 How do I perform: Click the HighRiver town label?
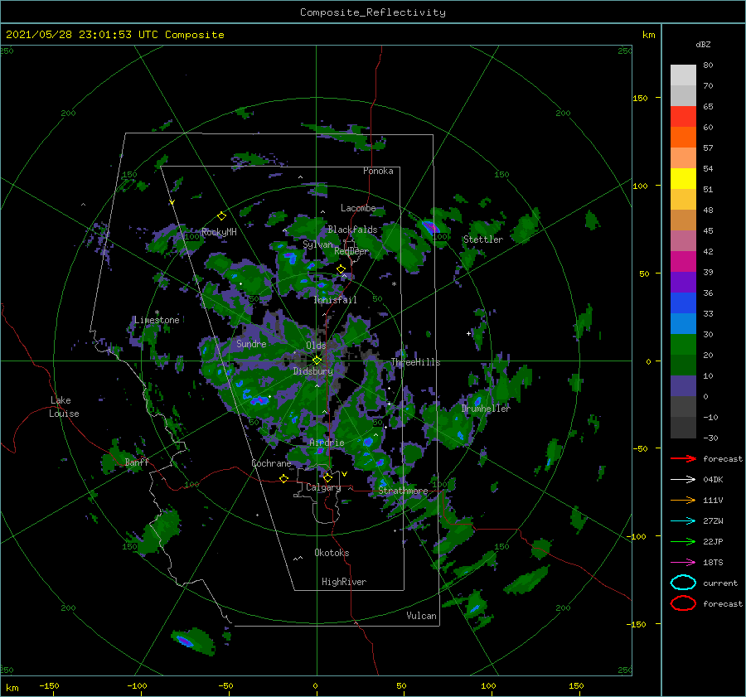(344, 582)
